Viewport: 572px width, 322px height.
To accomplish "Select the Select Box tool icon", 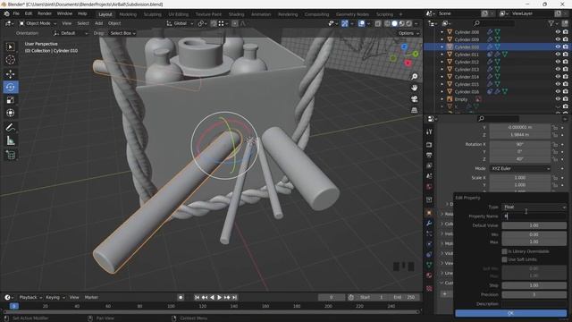I will (10, 47).
